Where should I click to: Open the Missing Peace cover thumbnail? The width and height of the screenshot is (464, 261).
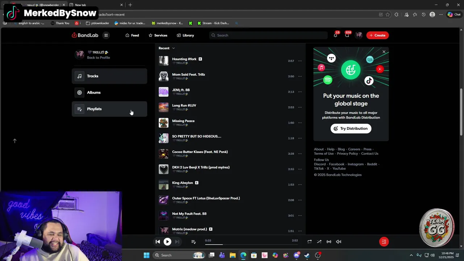click(163, 123)
